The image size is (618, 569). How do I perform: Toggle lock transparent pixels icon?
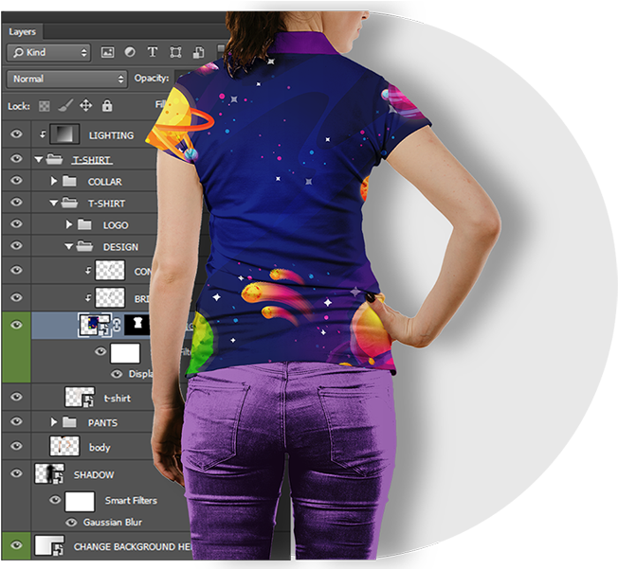click(x=45, y=106)
